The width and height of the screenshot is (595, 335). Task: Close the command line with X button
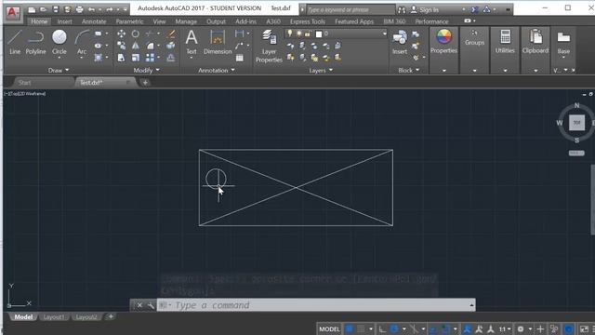[139, 305]
